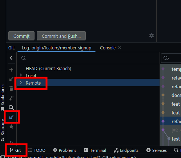Image resolution: width=181 pixels, height=158 pixels.
Task: Click the branch search field
Action: coord(88,58)
